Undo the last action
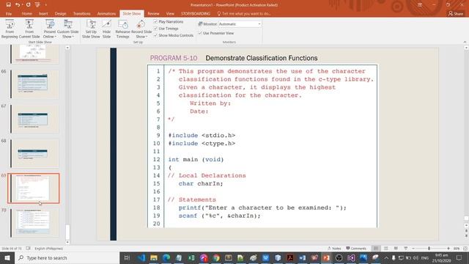Viewport: 469px width, 264px height. tap(18, 5)
